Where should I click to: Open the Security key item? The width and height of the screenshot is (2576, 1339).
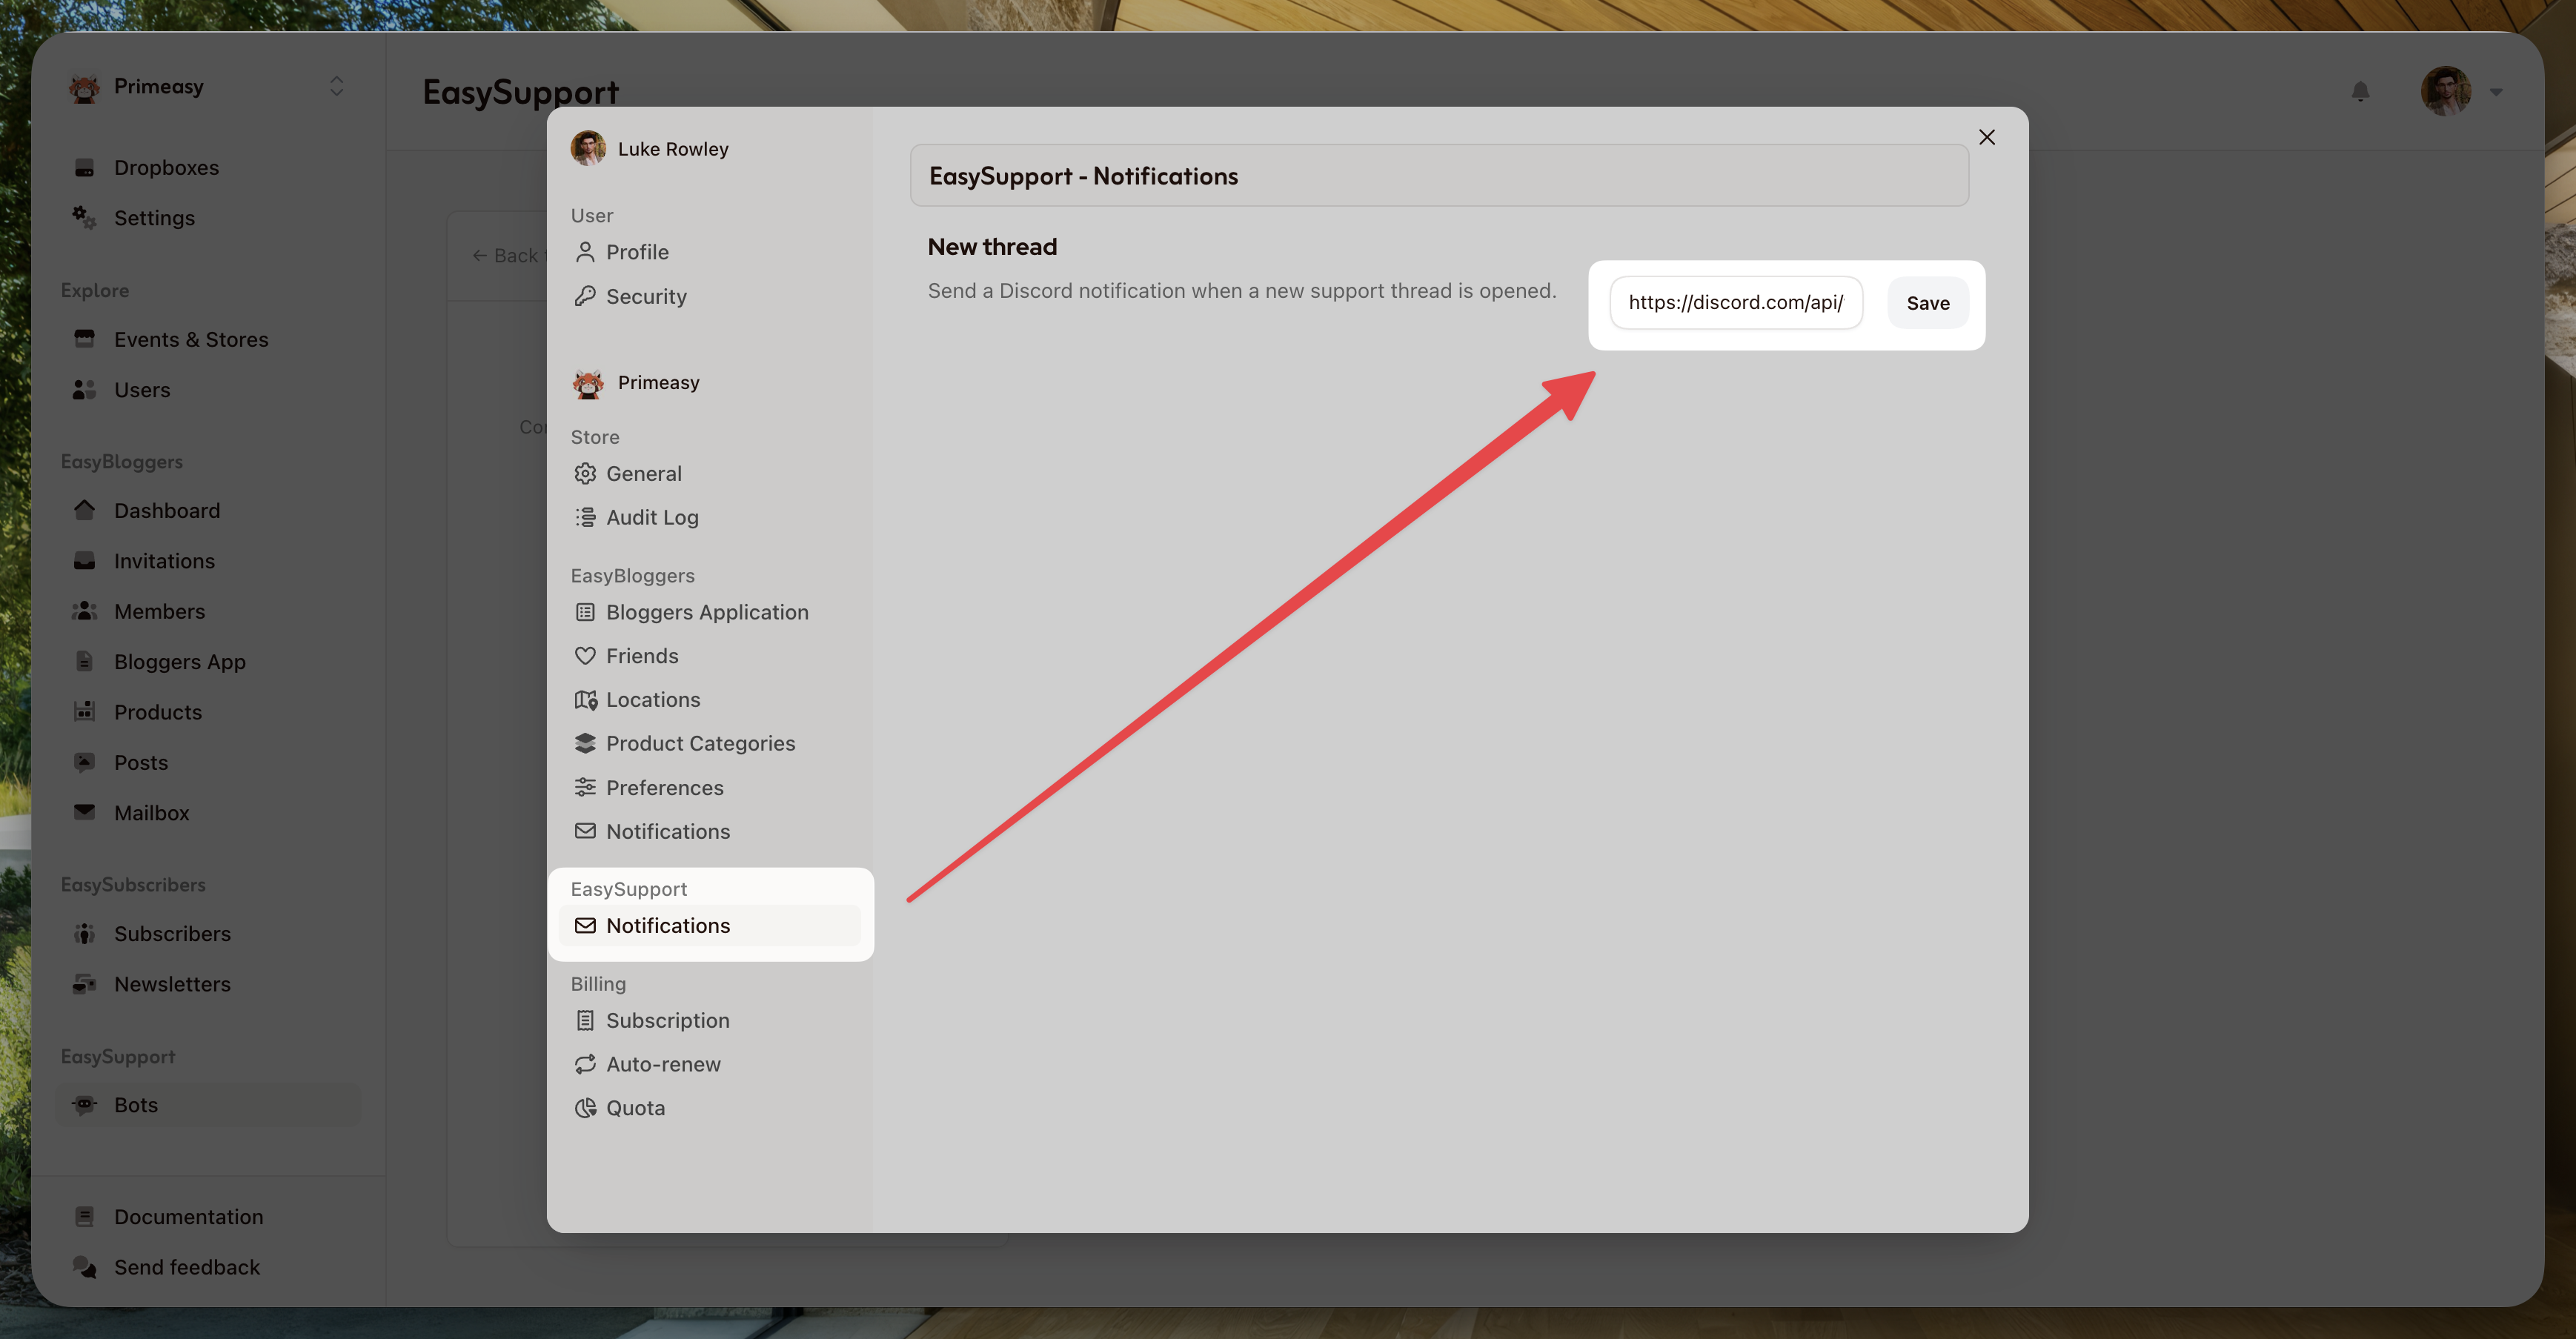coord(645,297)
